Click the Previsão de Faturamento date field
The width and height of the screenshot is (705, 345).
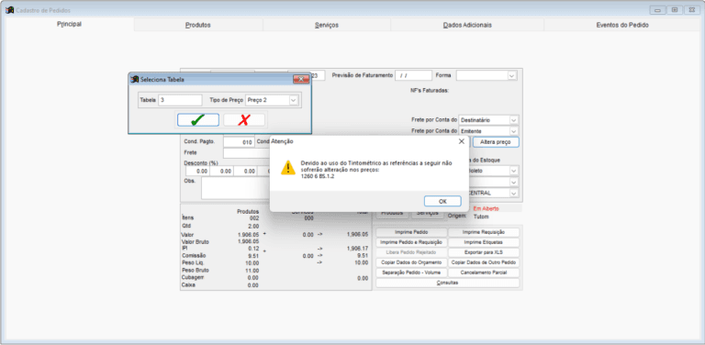click(x=413, y=75)
